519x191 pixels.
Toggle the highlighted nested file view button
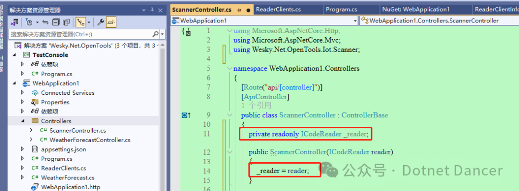(x=80, y=22)
